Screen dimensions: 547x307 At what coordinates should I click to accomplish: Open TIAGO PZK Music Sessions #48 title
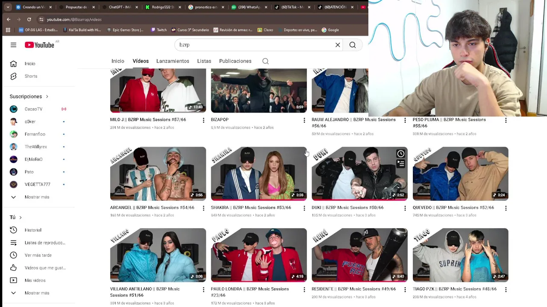point(454,289)
